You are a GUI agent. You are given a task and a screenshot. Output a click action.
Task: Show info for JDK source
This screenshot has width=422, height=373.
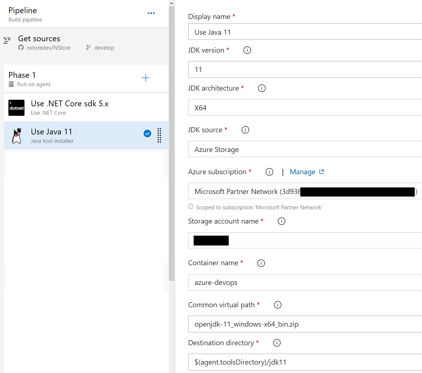click(x=245, y=130)
